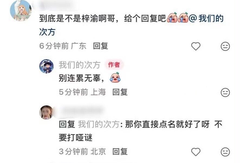Dislike the comment posted from 广东
The height and width of the screenshot is (163, 240).
[225, 46]
